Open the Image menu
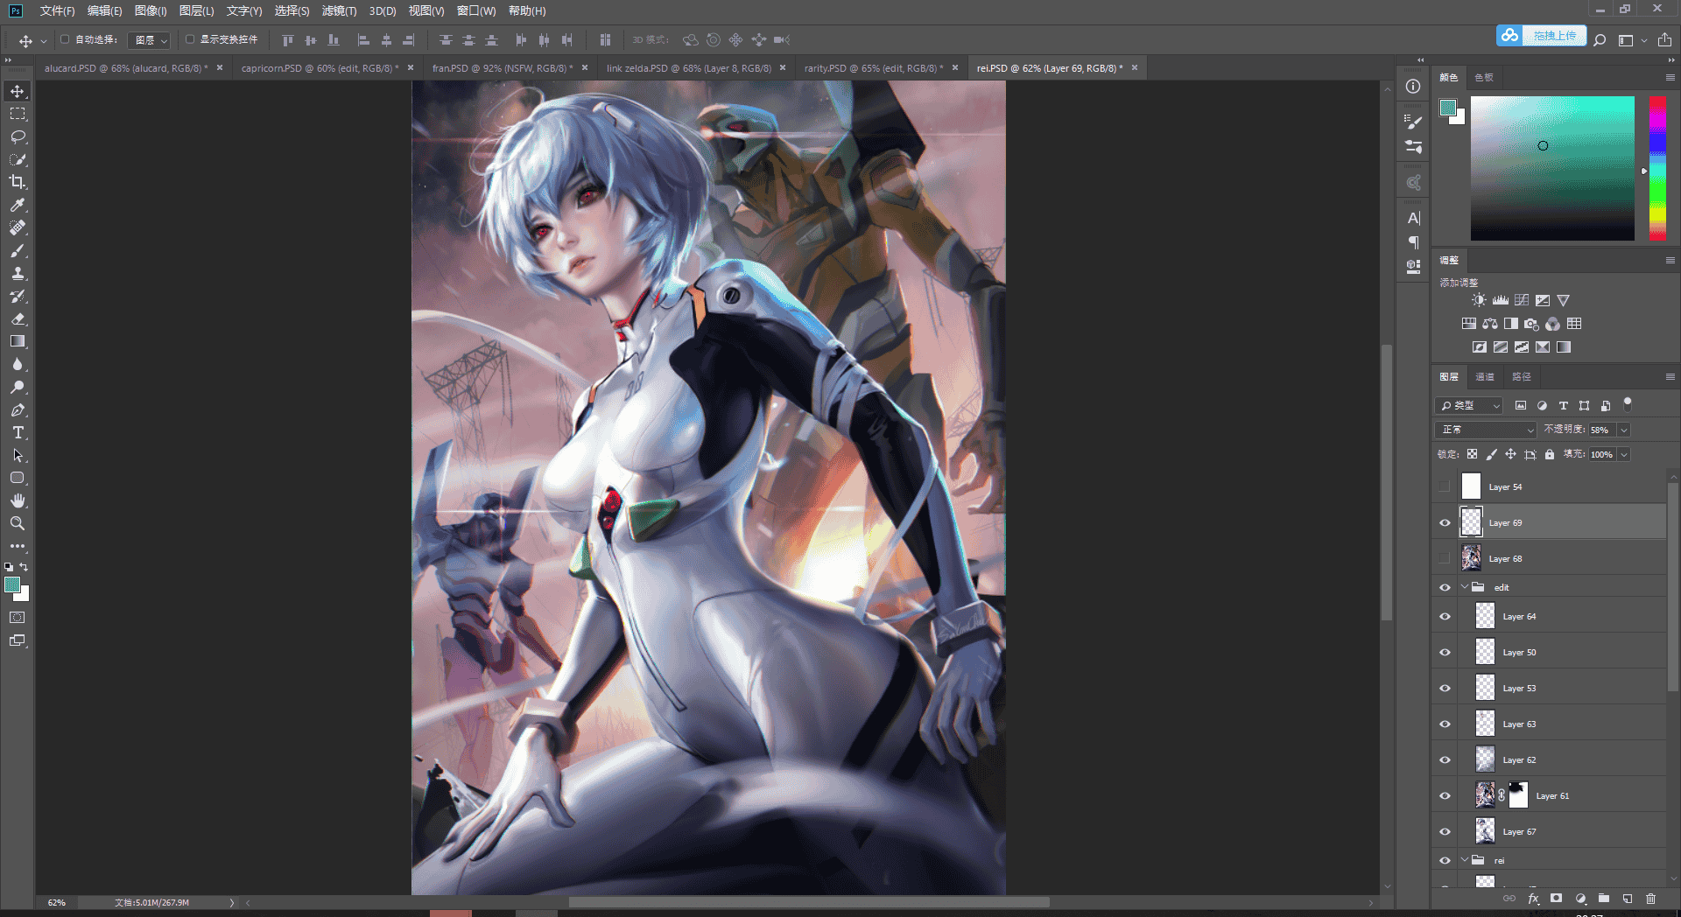Image resolution: width=1681 pixels, height=917 pixels. pyautogui.click(x=150, y=10)
